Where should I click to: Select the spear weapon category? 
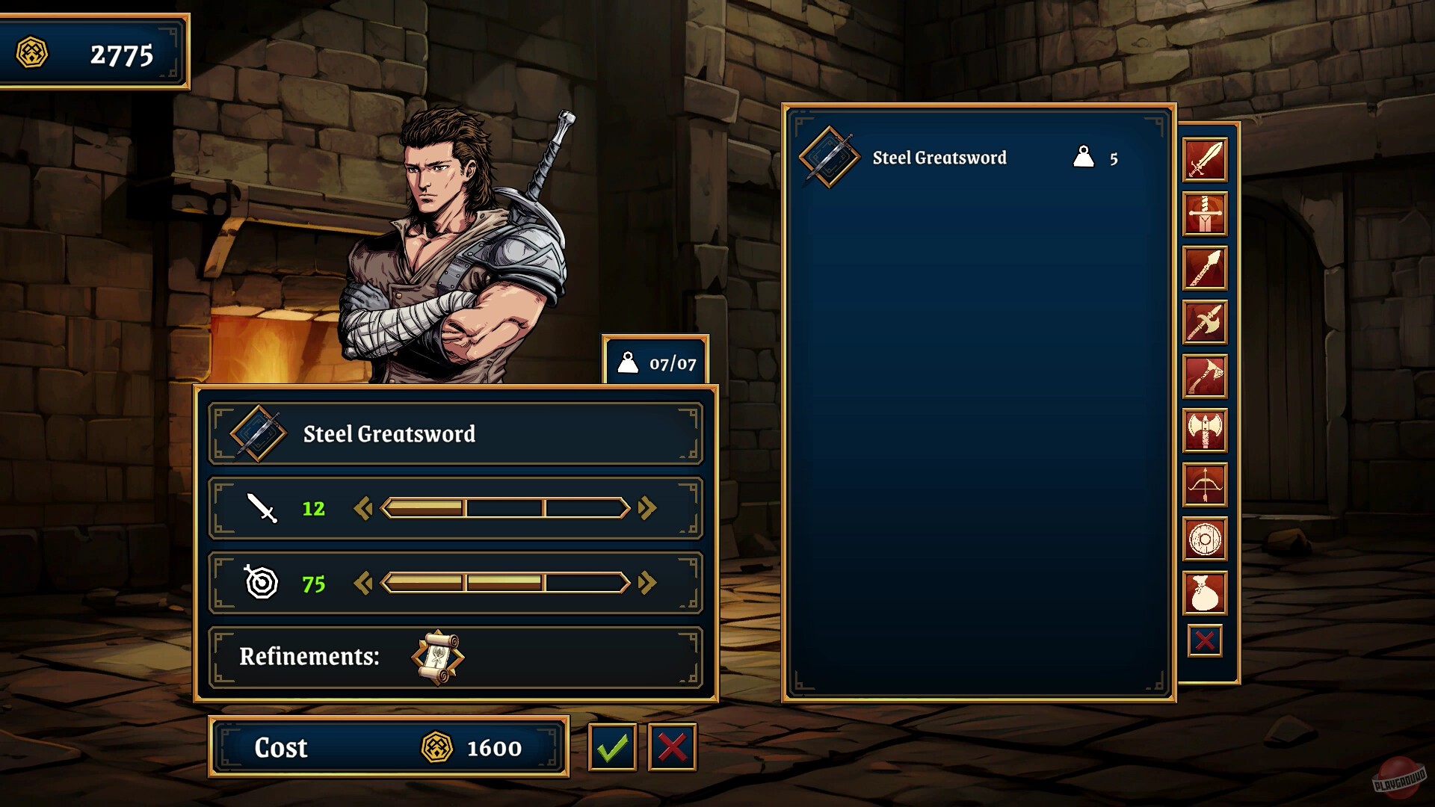[1205, 268]
